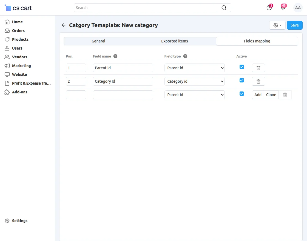Expand the gear settings dropdown near Save

point(277,25)
